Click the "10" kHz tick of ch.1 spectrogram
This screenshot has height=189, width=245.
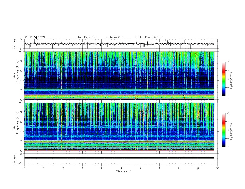[x=21, y=52]
